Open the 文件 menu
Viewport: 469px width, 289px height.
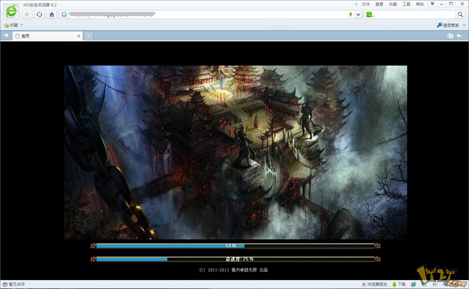(366, 4)
